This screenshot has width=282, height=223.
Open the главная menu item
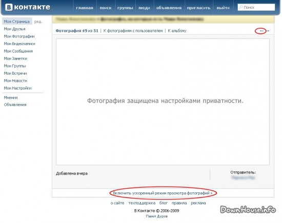click(x=85, y=8)
